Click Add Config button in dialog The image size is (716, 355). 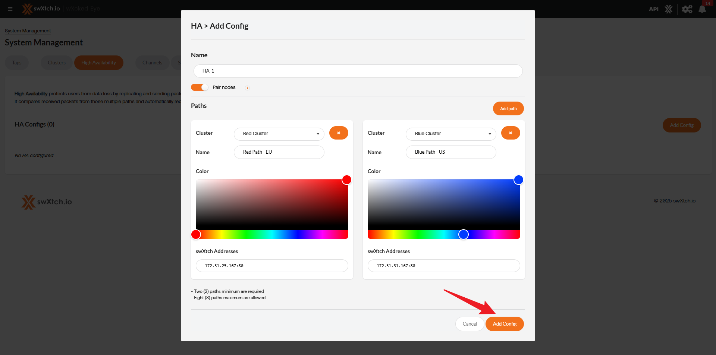point(505,324)
